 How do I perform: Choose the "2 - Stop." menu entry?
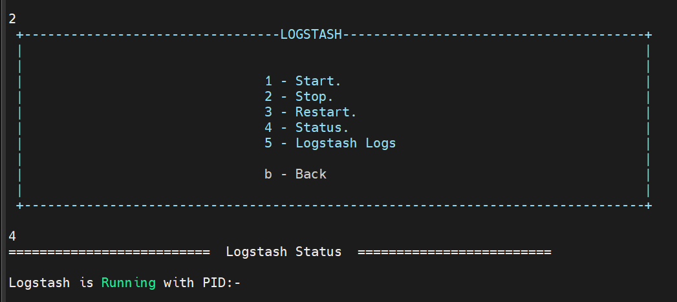click(299, 96)
